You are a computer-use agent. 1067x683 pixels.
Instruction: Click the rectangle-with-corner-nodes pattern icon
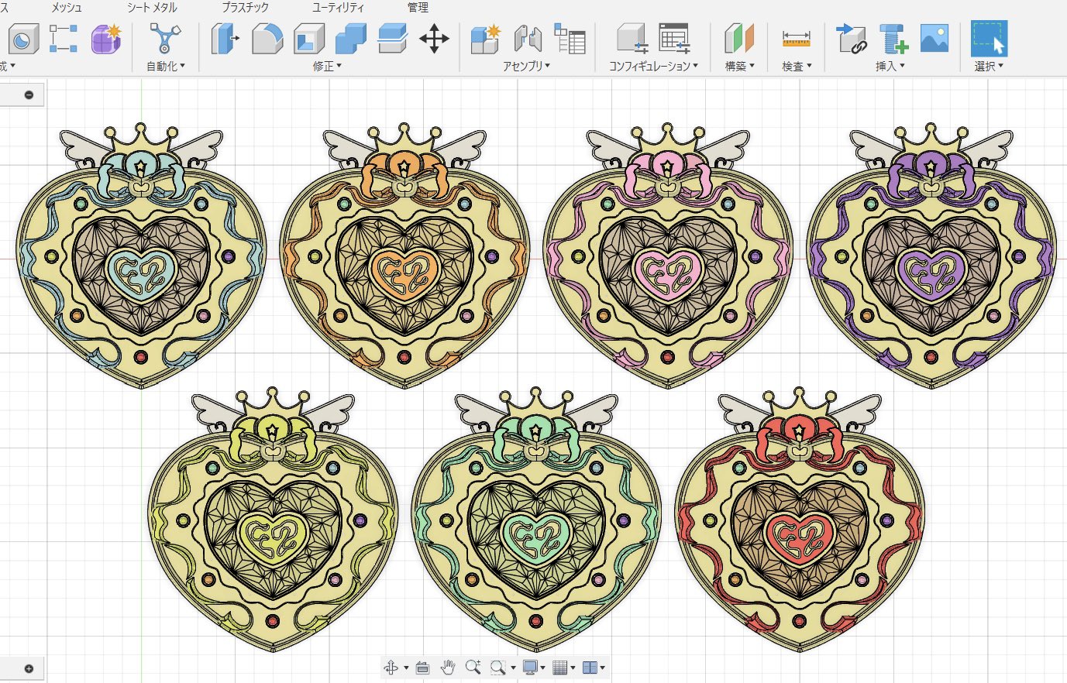64,38
